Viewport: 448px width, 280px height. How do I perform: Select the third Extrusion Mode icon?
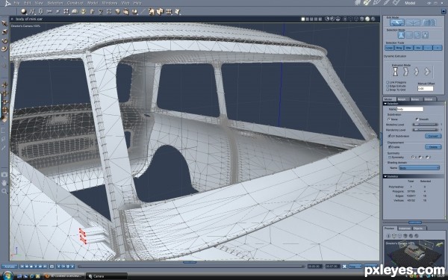[417, 72]
